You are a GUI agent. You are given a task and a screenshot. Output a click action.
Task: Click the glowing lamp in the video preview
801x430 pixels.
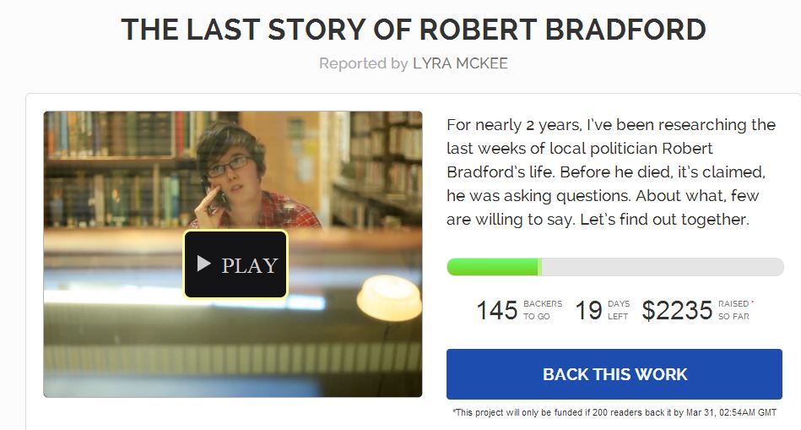coord(389,297)
